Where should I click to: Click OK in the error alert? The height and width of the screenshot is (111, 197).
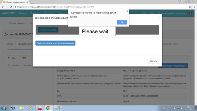click(x=122, y=22)
